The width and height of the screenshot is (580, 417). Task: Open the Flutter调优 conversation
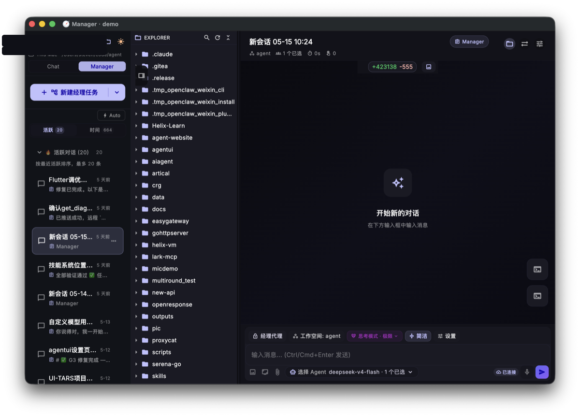tap(77, 184)
